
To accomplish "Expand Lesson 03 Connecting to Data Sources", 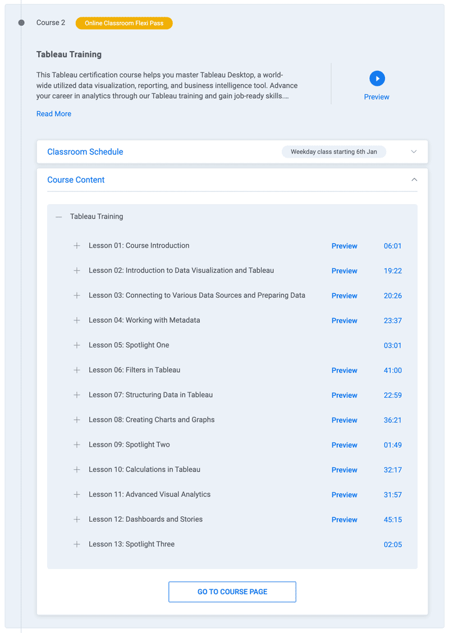I will pyautogui.click(x=77, y=296).
